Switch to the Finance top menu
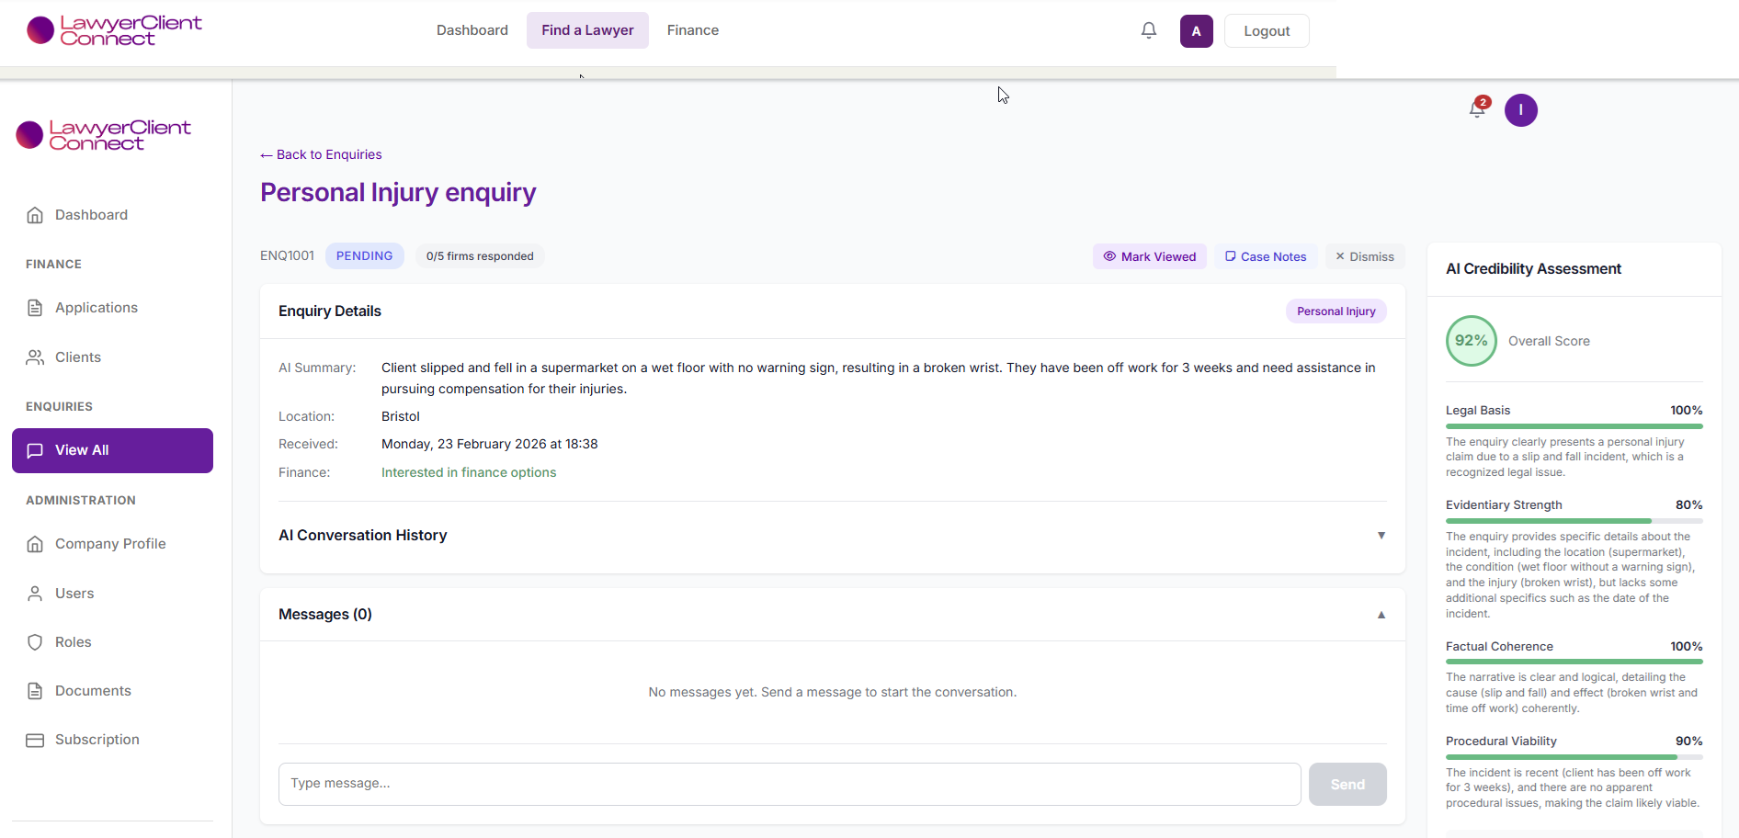 (692, 30)
